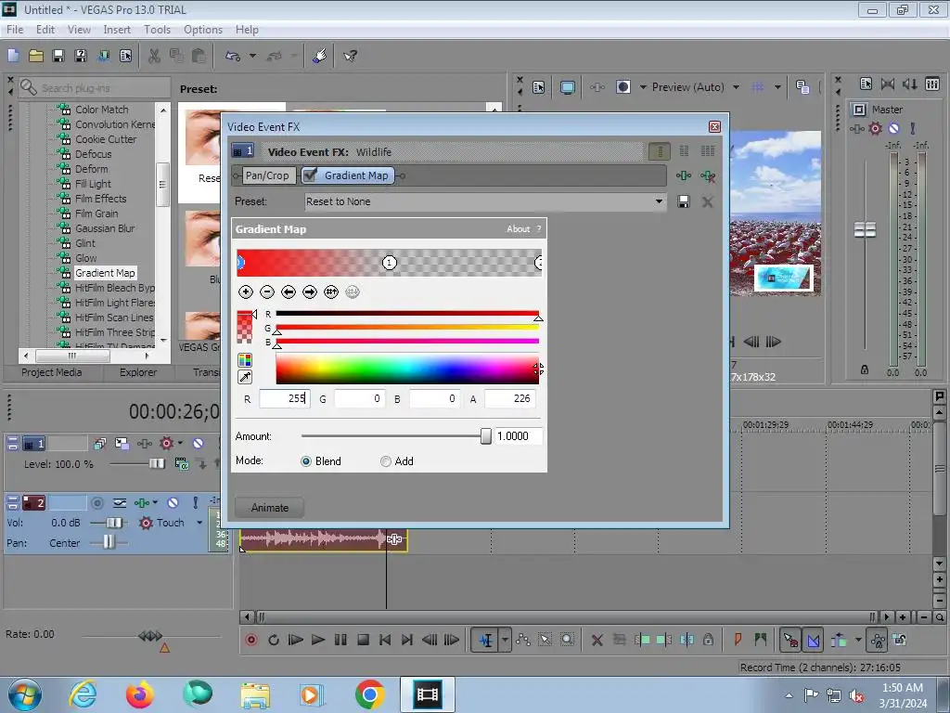Open the Touch automation mode dropdown

click(199, 523)
